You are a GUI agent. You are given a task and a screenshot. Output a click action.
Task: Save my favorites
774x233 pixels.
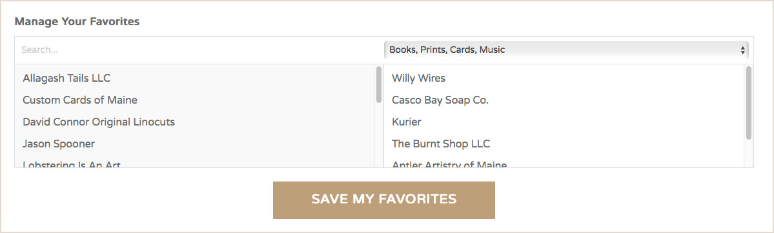pos(383,200)
